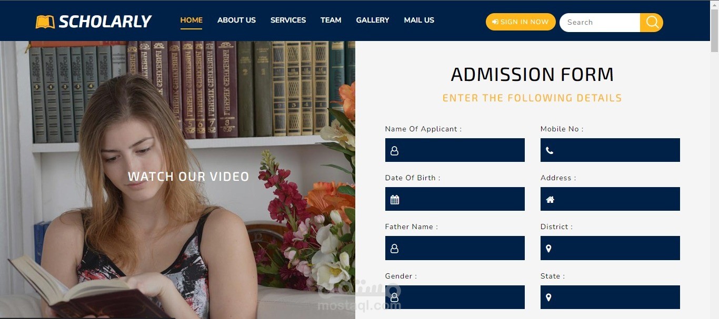Open the Services menu item
This screenshot has height=319, width=719.
pos(288,20)
